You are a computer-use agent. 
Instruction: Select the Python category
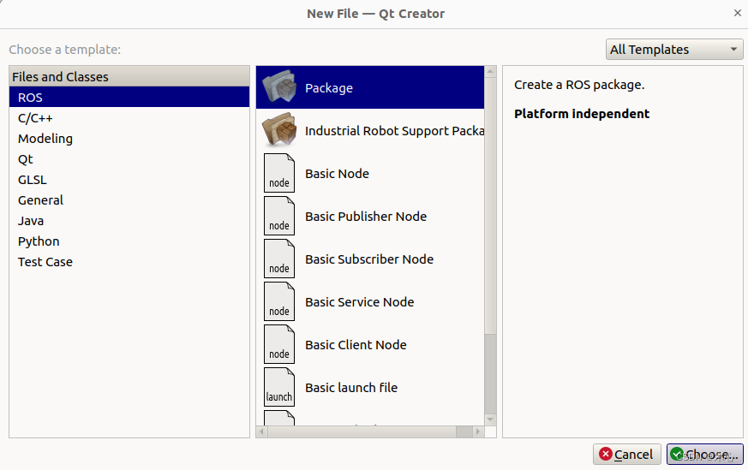[129, 241]
